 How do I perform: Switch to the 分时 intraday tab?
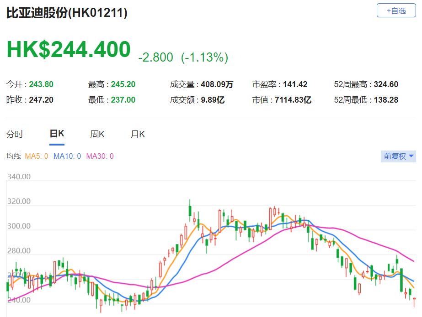point(15,134)
